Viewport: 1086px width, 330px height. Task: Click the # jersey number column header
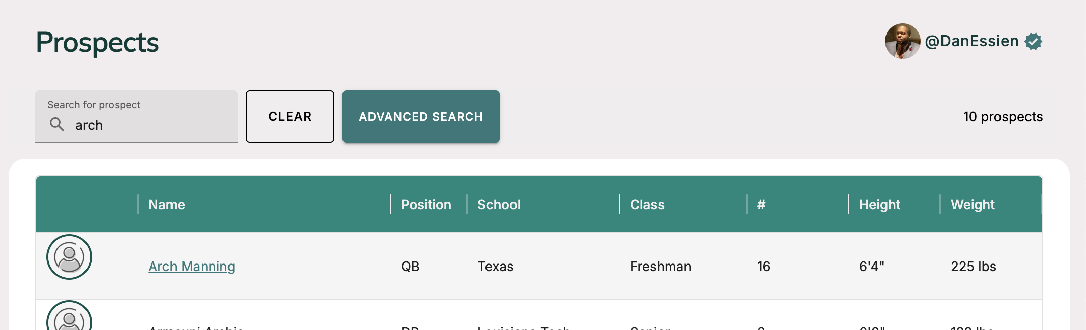click(x=761, y=205)
